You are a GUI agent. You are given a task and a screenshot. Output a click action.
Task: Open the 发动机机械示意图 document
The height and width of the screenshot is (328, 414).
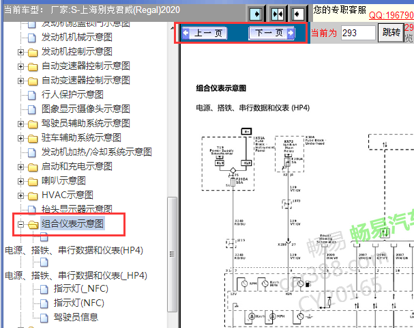click(x=77, y=38)
